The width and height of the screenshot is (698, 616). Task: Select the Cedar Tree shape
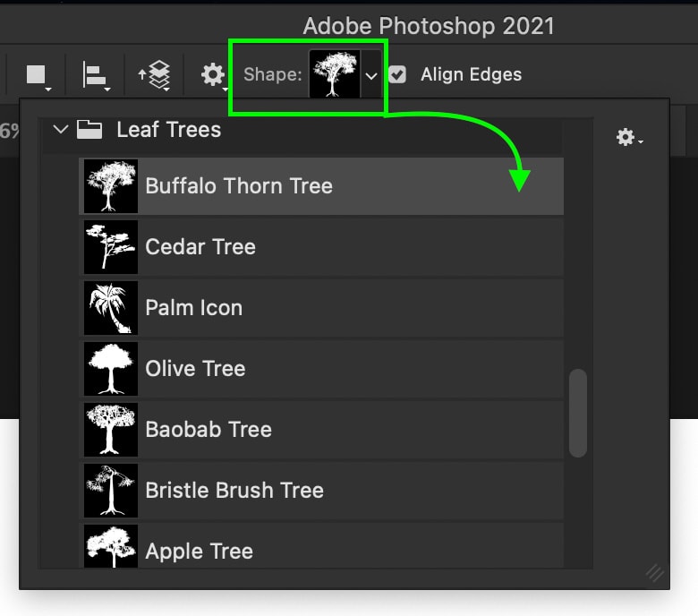(321, 247)
